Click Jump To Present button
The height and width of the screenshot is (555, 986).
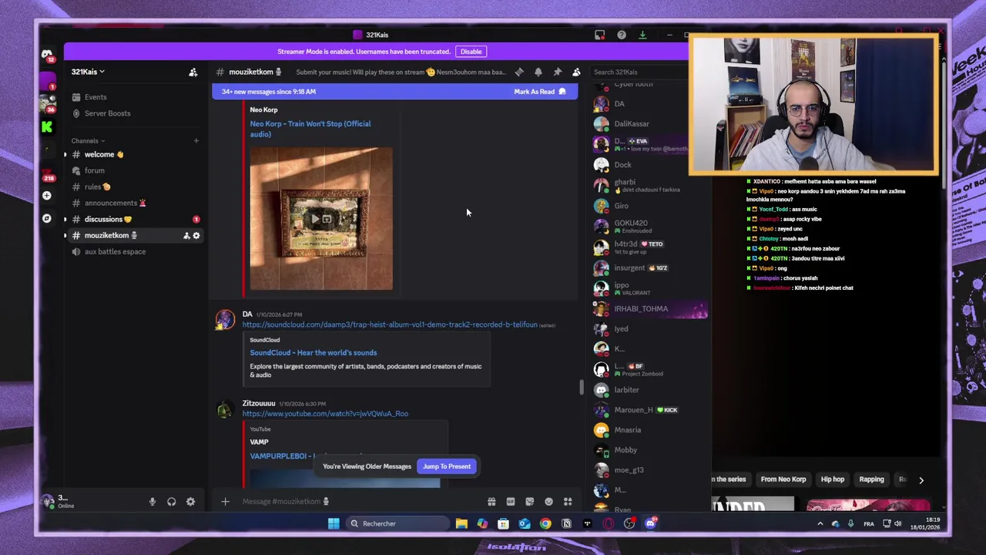tap(447, 466)
